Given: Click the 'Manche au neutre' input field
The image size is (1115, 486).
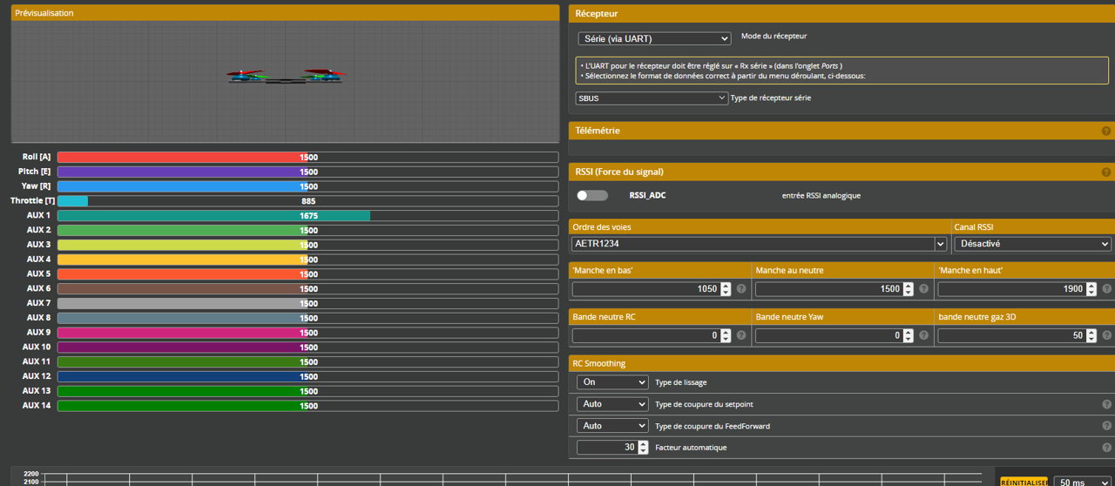Looking at the screenshot, I should pyautogui.click(x=828, y=289).
